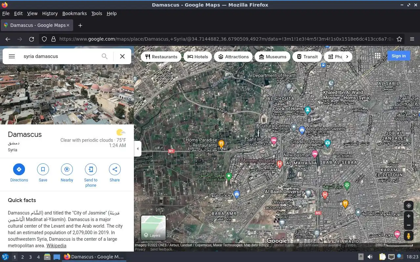Select the Restaurants category chip
Image resolution: width=420 pixels, height=262 pixels.
click(161, 57)
